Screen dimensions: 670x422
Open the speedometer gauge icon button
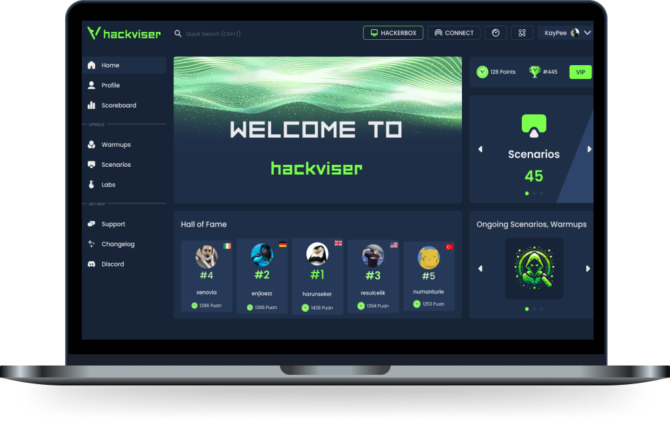pos(496,33)
